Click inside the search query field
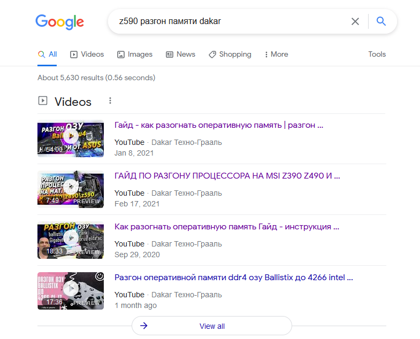420x339 pixels. [x=225, y=21]
